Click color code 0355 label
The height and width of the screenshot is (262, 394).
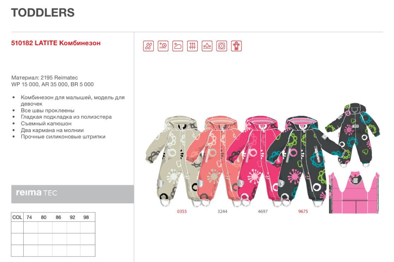[x=182, y=212]
